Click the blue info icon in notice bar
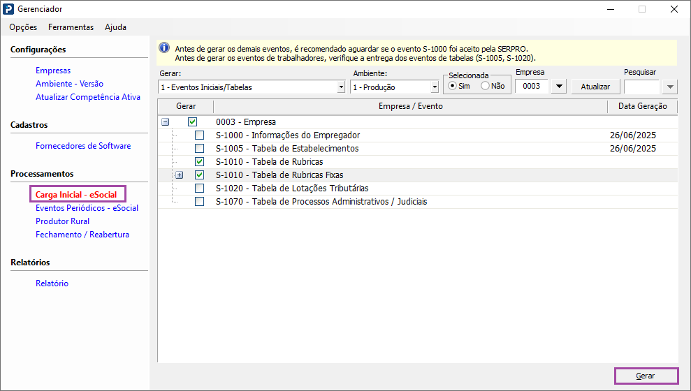Image resolution: width=691 pixels, height=391 pixels. pos(164,48)
